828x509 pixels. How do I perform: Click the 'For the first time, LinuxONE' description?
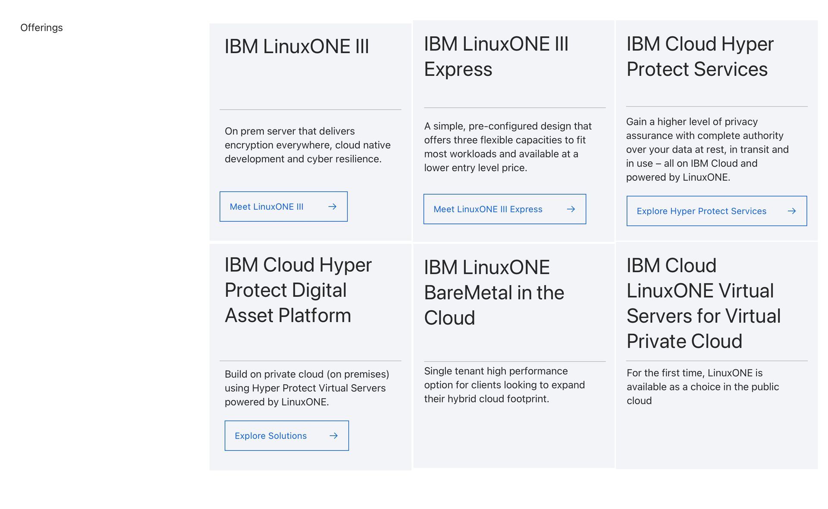point(703,386)
